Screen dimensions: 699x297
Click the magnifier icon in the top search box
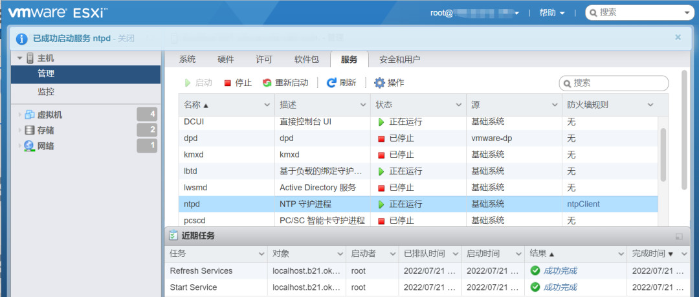594,13
